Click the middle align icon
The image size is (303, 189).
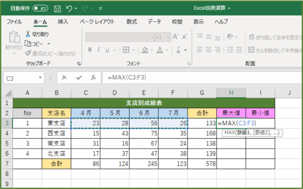point(209,36)
